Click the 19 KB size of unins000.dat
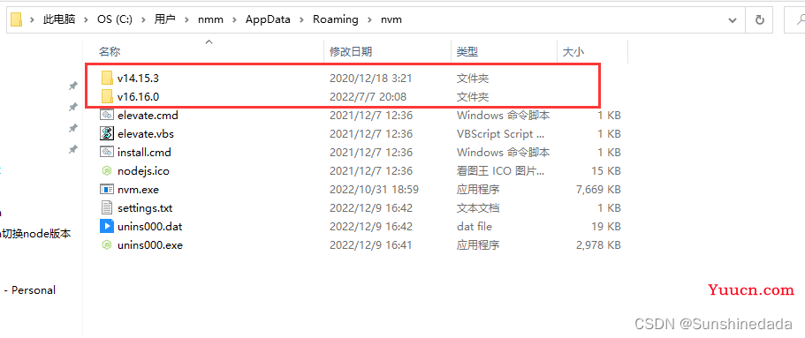This screenshot has width=805, height=338. (x=606, y=226)
